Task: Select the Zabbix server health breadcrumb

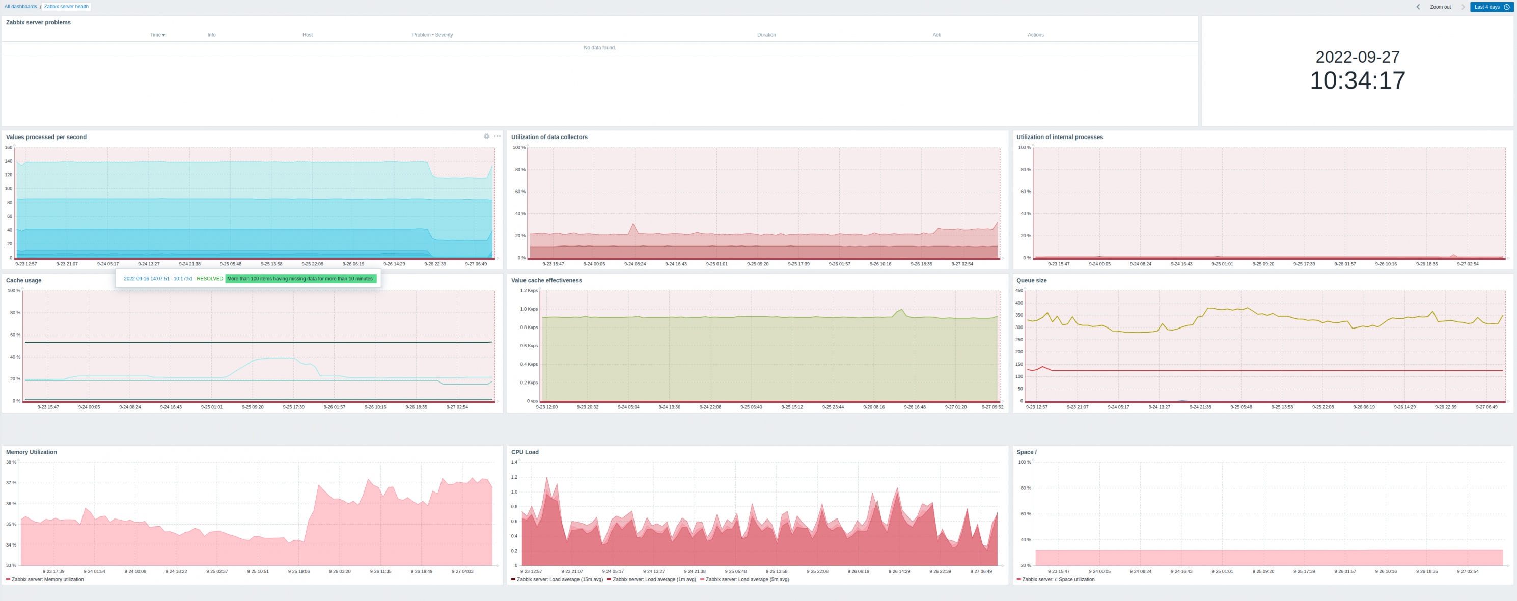Action: (x=66, y=7)
